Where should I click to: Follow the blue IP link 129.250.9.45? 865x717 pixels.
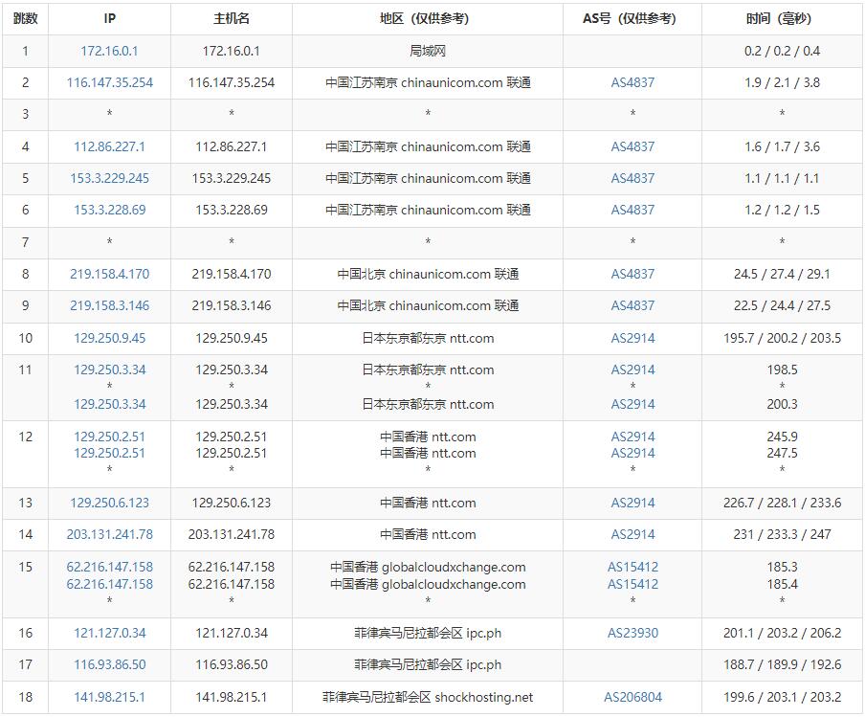click(109, 338)
